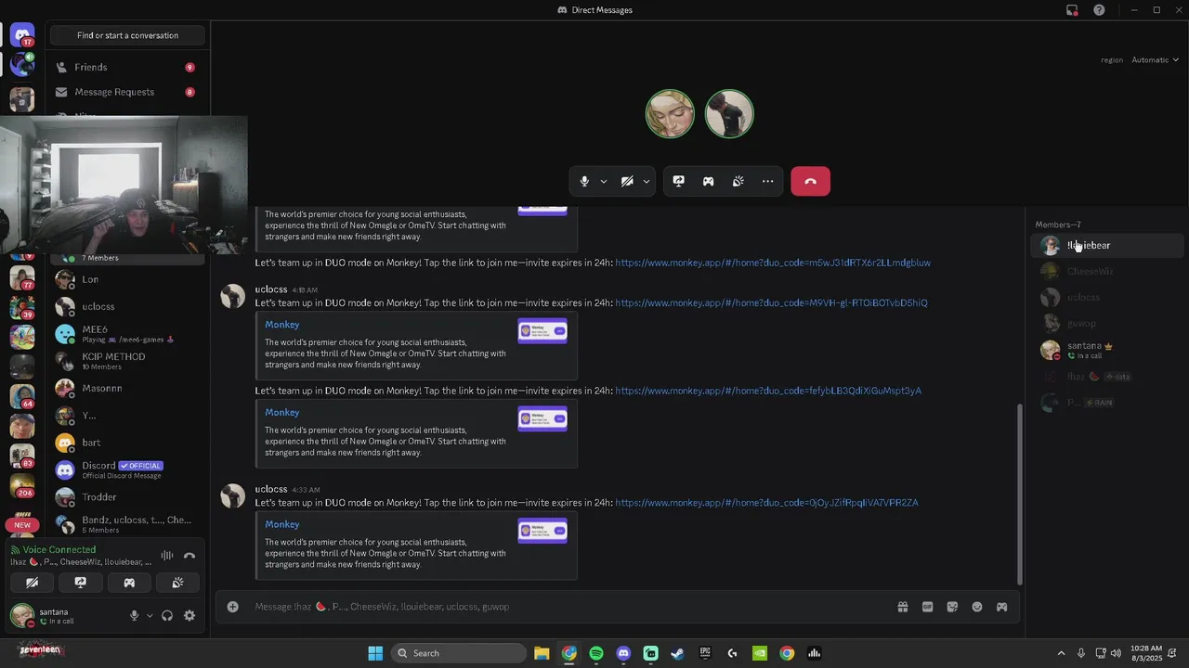Share your screen from call controls
The height and width of the screenshot is (668, 1189).
[679, 181]
